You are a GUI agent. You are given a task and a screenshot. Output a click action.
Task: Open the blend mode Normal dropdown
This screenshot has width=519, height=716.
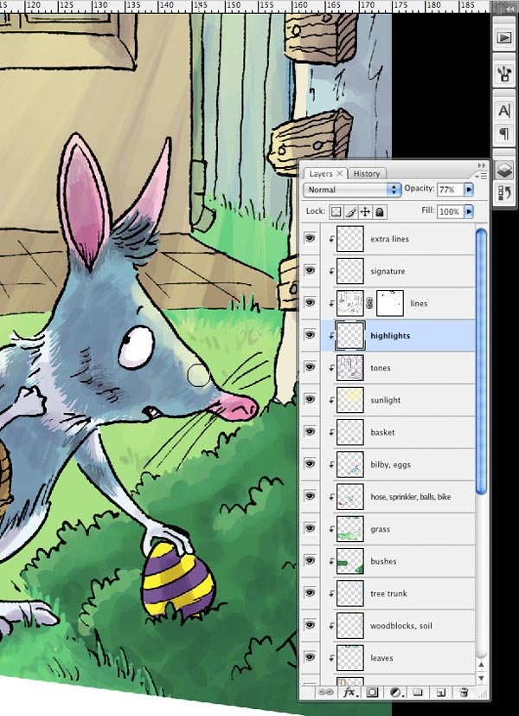[x=352, y=190]
